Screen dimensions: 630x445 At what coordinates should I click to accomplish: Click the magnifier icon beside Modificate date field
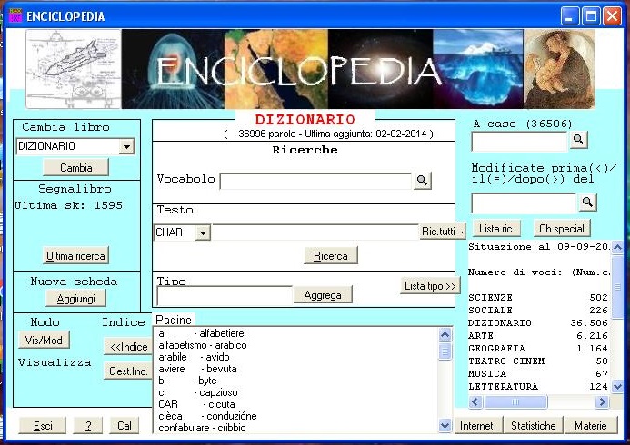pos(587,202)
